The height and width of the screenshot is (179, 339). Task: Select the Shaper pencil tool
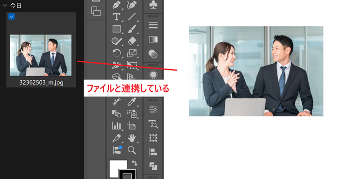[117, 41]
